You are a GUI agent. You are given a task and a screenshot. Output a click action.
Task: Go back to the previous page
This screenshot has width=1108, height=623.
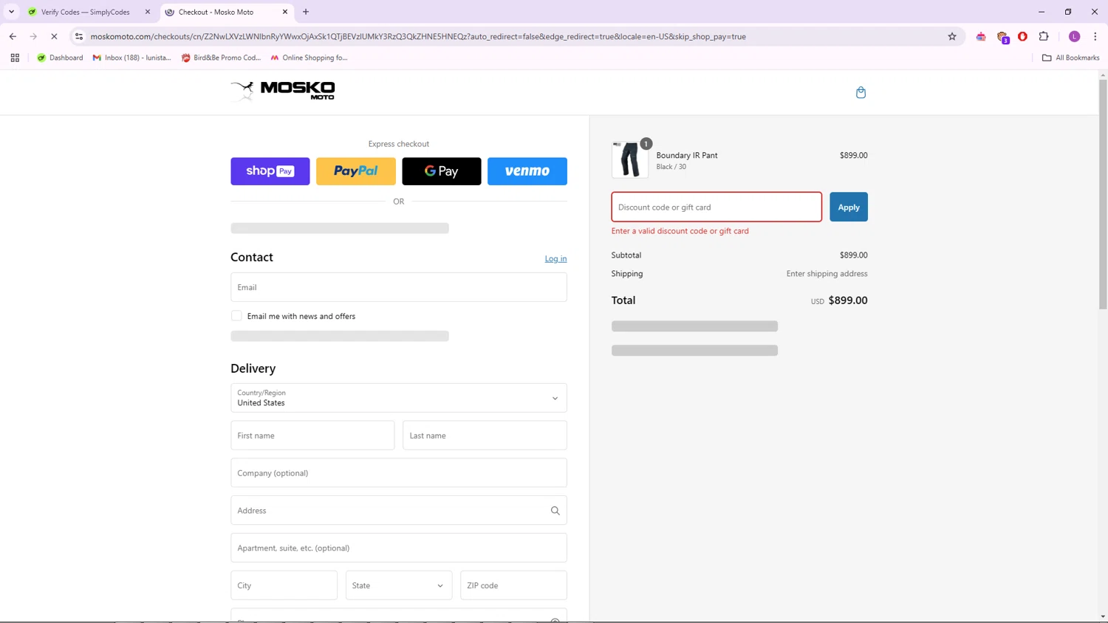[13, 36]
